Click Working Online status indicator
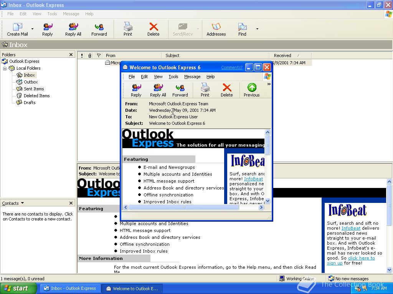The height and width of the screenshot is (294, 393). tap(297, 279)
